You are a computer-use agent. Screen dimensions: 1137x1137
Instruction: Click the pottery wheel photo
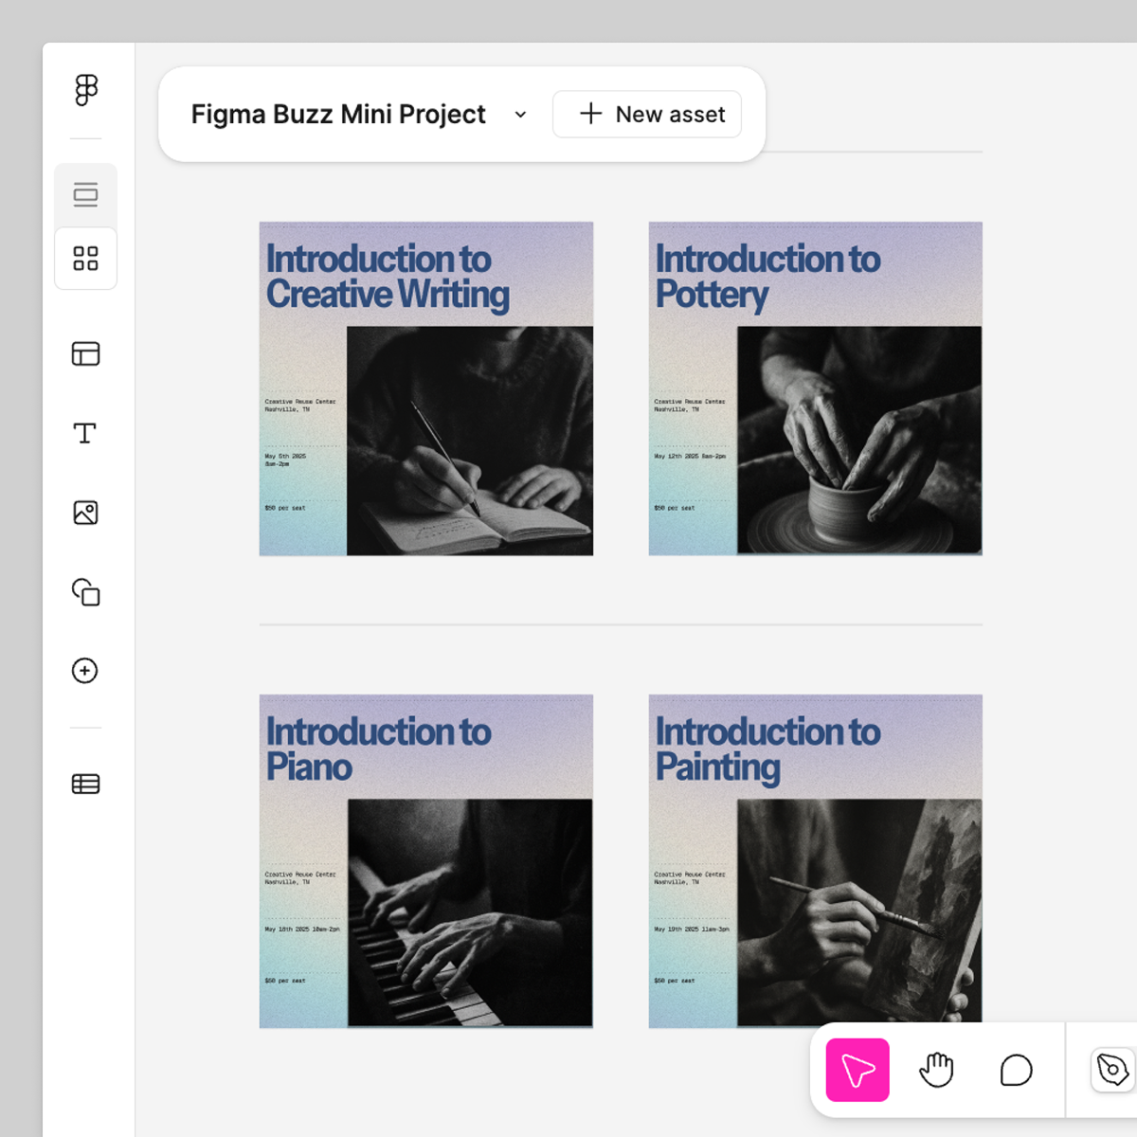pyautogui.click(x=859, y=441)
